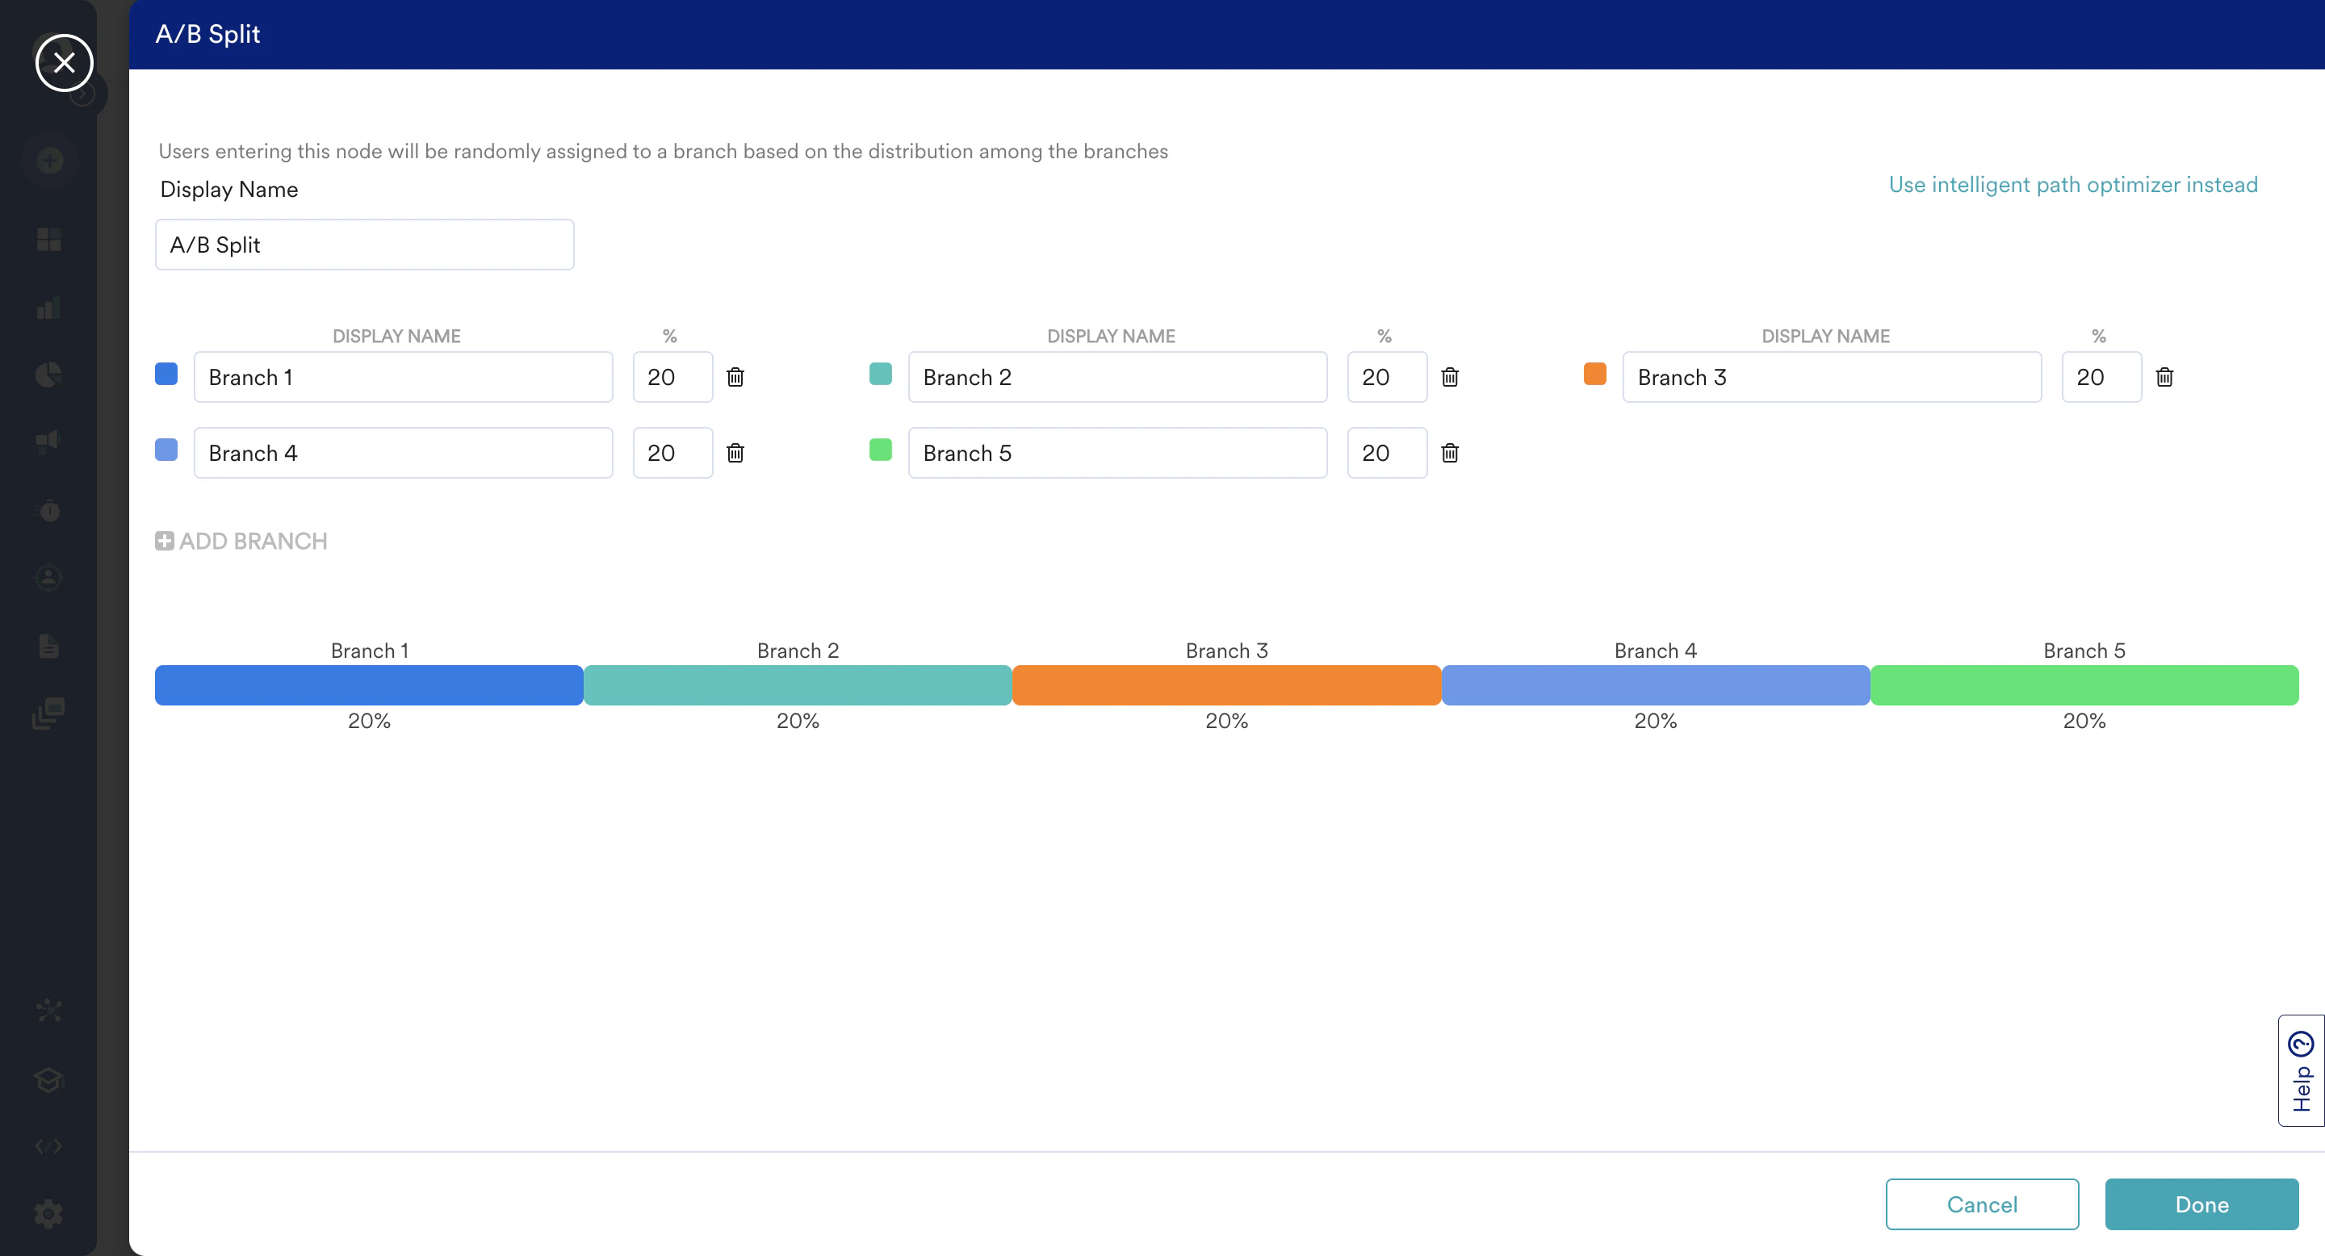Edit the Branch 4 name field

[403, 453]
